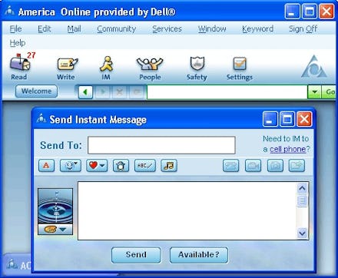The width and height of the screenshot is (338, 278).
Task: Click the stop loading X button
Action: (119, 91)
